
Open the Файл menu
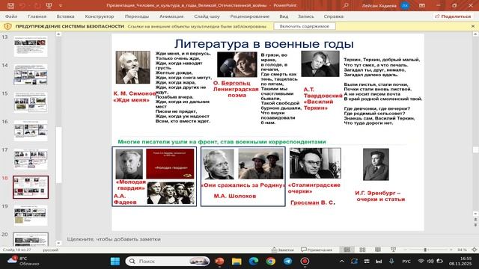point(11,16)
